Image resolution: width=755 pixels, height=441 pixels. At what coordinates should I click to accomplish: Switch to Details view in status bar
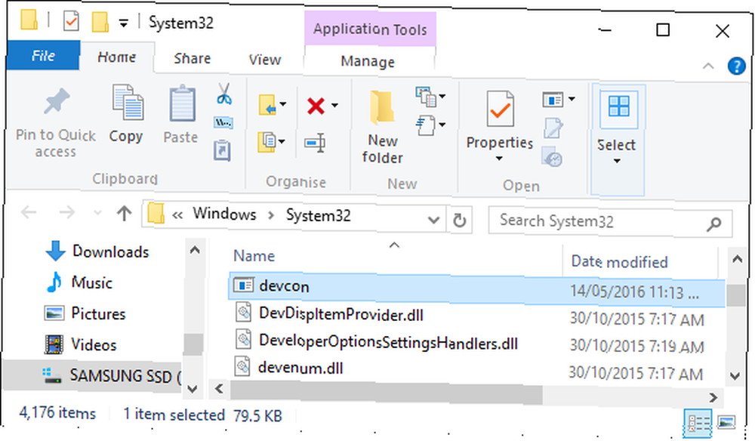[x=697, y=423]
